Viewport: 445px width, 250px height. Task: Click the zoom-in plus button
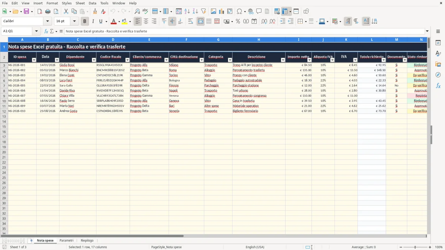pyautogui.click(x=430, y=247)
